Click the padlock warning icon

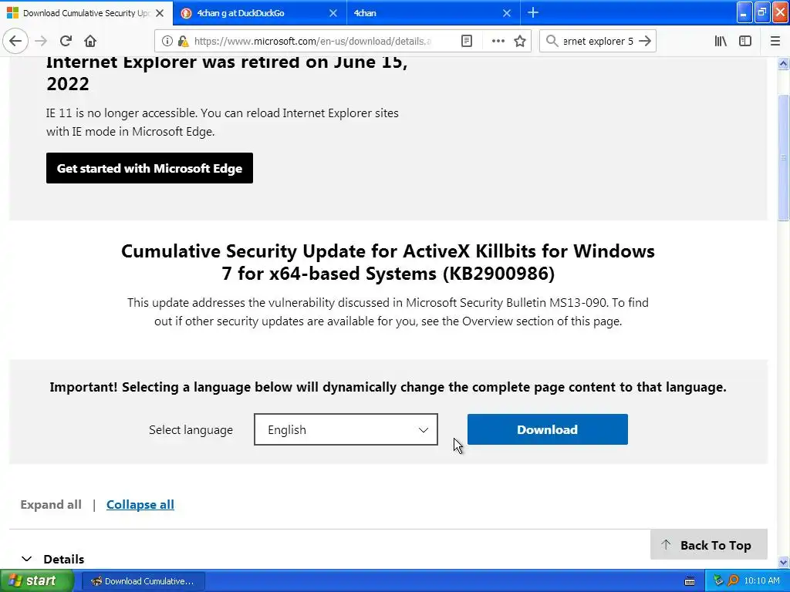(x=183, y=41)
